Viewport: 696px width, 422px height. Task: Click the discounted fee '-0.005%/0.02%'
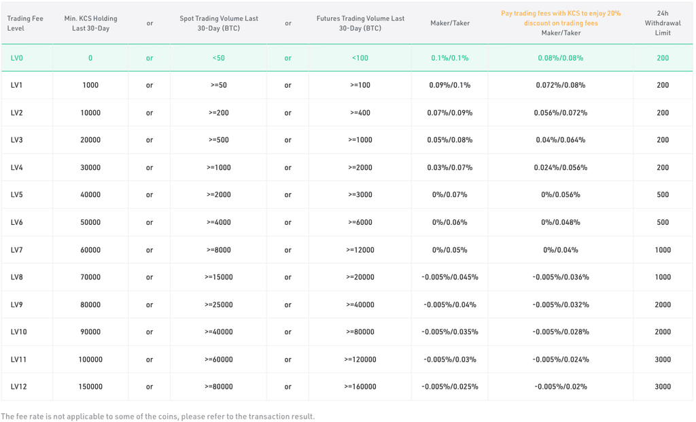[x=561, y=387]
